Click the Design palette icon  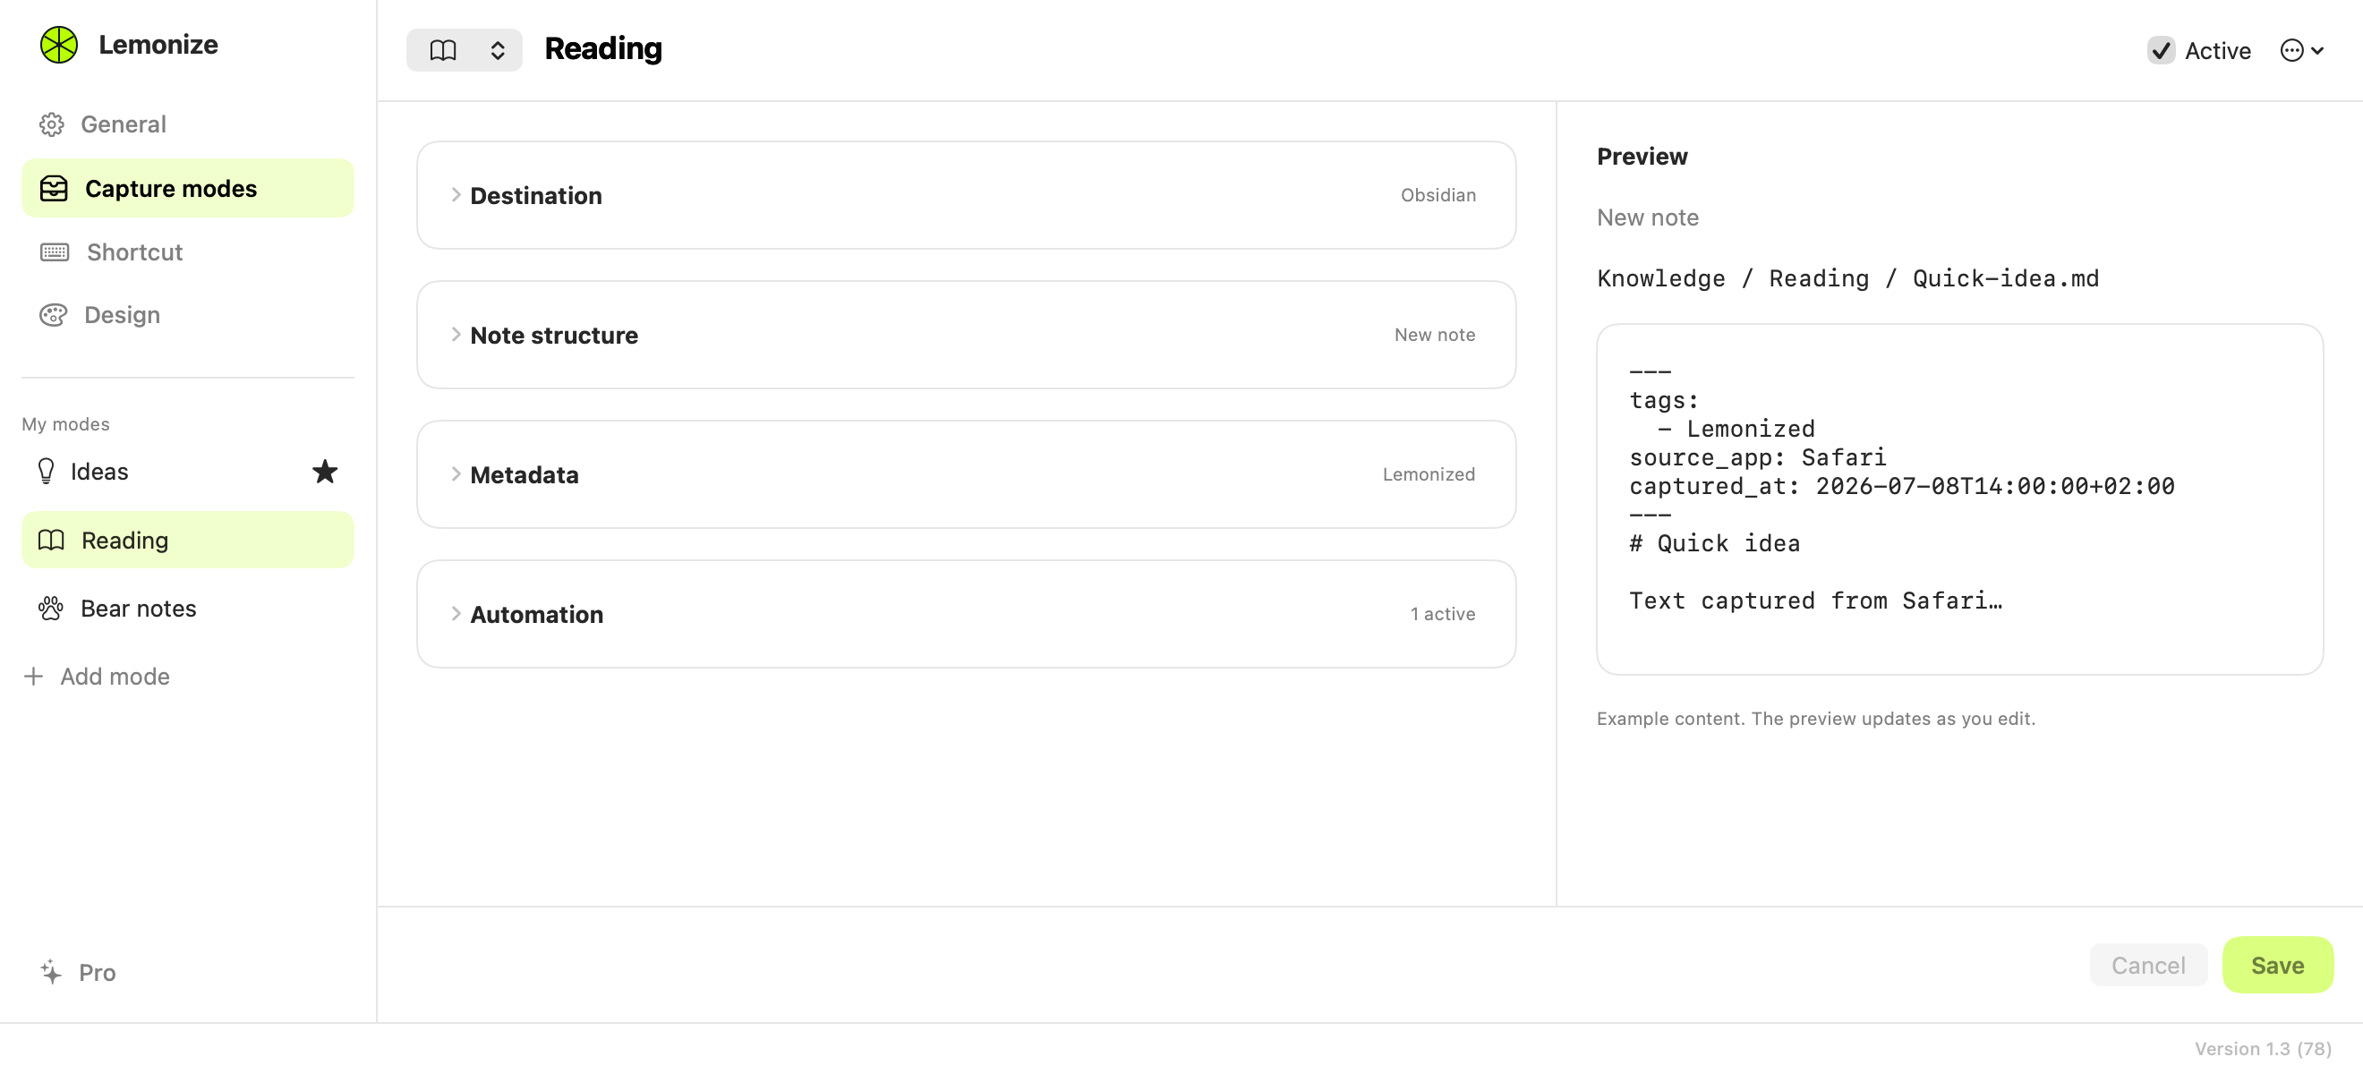(x=53, y=316)
